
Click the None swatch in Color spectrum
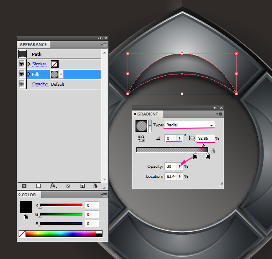click(x=22, y=233)
